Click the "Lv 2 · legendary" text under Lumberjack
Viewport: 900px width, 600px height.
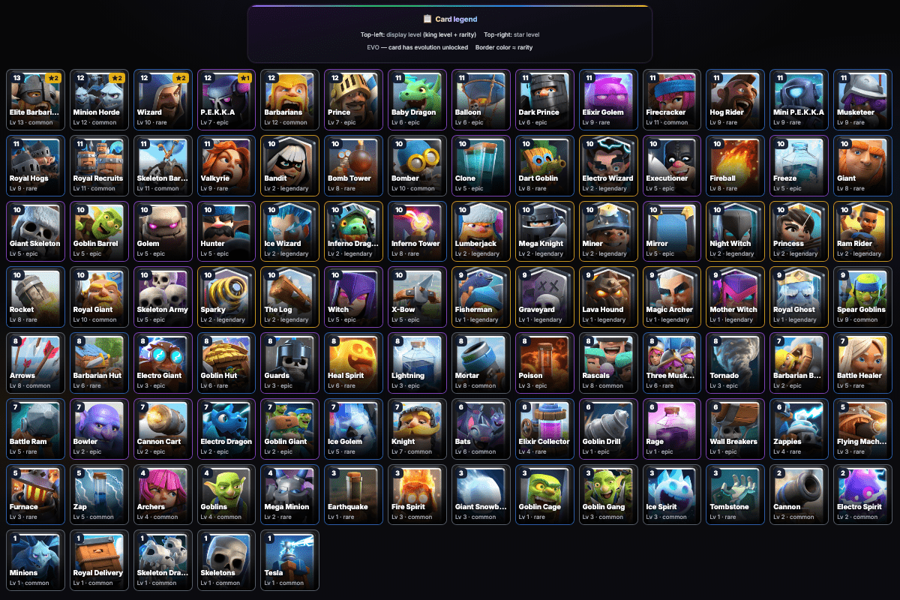pos(479,253)
